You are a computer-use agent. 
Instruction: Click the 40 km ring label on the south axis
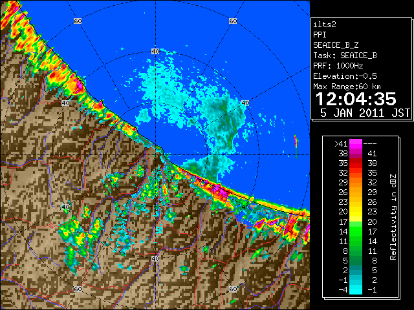click(x=155, y=258)
